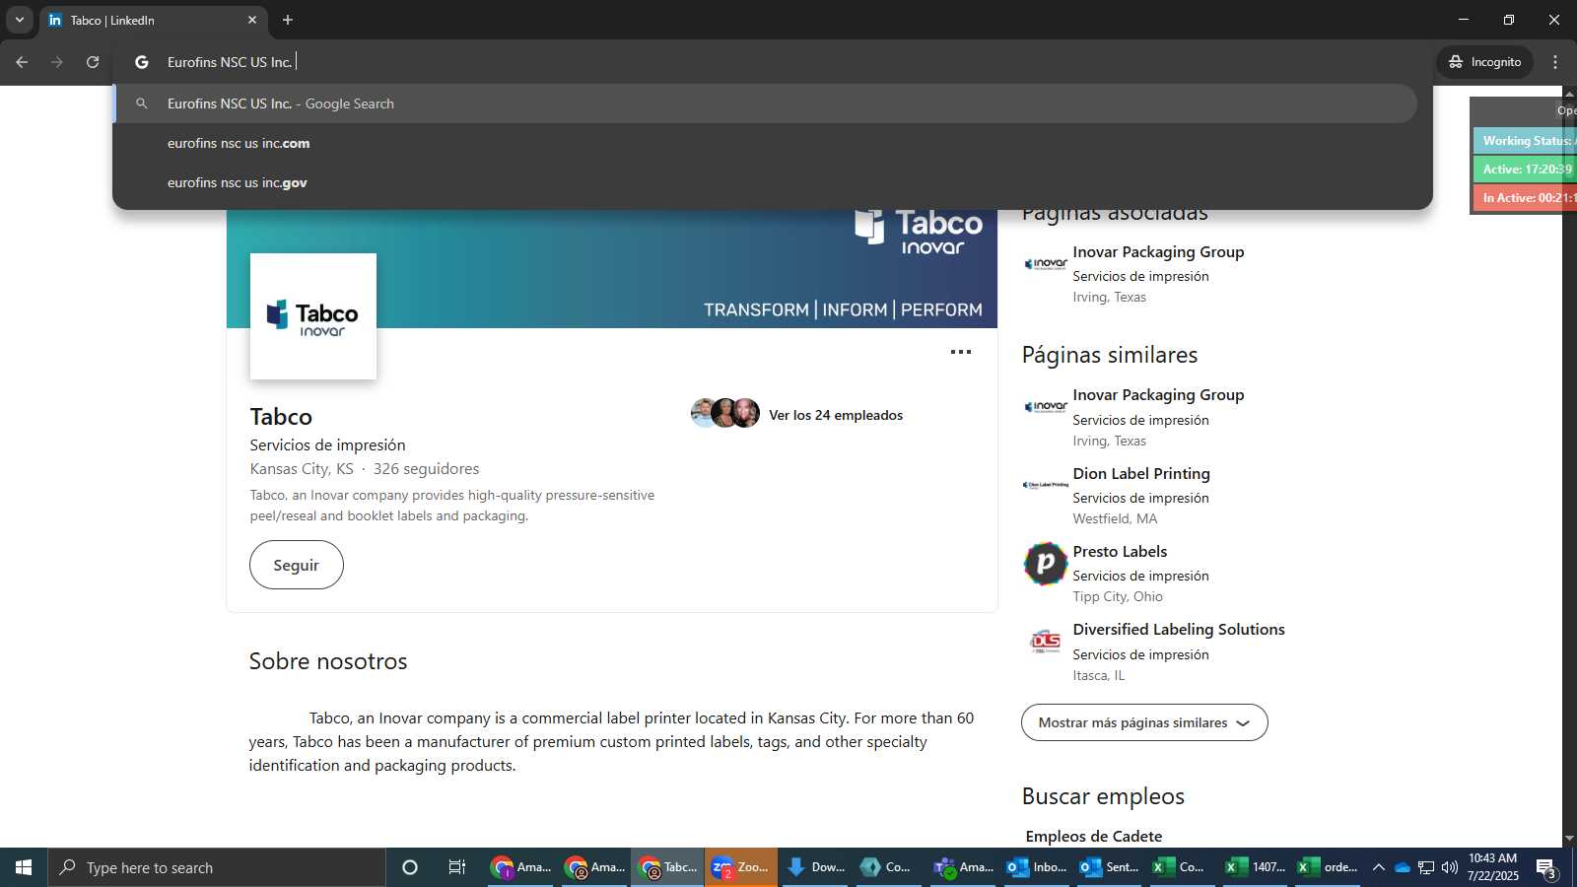Open Cortana circle icon on taskbar
This screenshot has height=887, width=1577.
click(x=410, y=867)
